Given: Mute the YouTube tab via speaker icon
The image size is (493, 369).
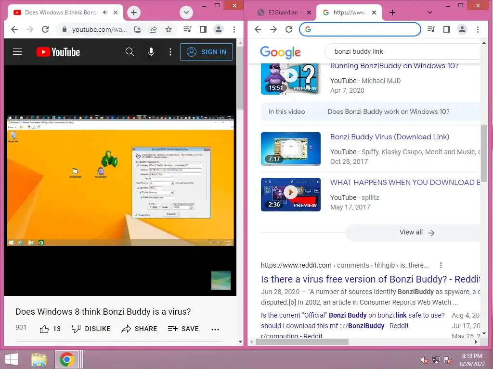Looking at the screenshot, I should click(105, 12).
